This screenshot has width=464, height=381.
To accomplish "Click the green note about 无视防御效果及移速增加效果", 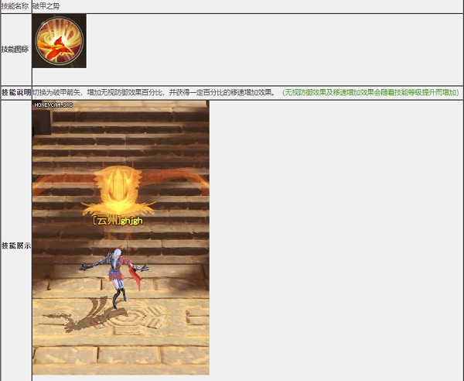I will (x=370, y=92).
